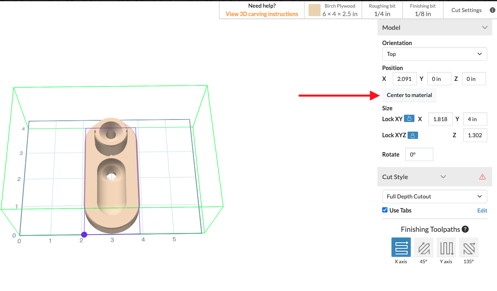Select the X axis finishing toolpath icon
This screenshot has height=291, width=497.
point(401,247)
